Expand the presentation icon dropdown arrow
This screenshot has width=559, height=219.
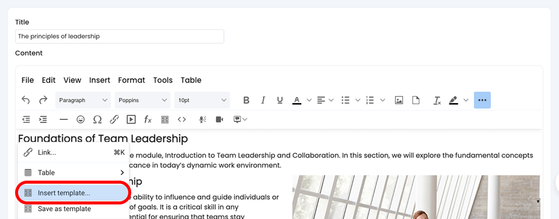(x=245, y=119)
